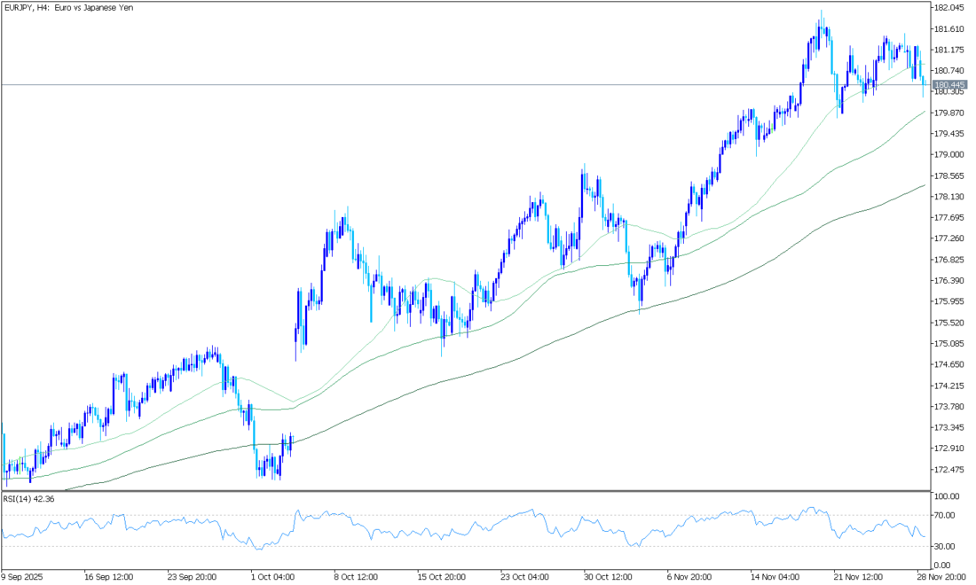The width and height of the screenshot is (976, 585).
Task: Click the 179.000 price axis label
Action: tap(948, 155)
